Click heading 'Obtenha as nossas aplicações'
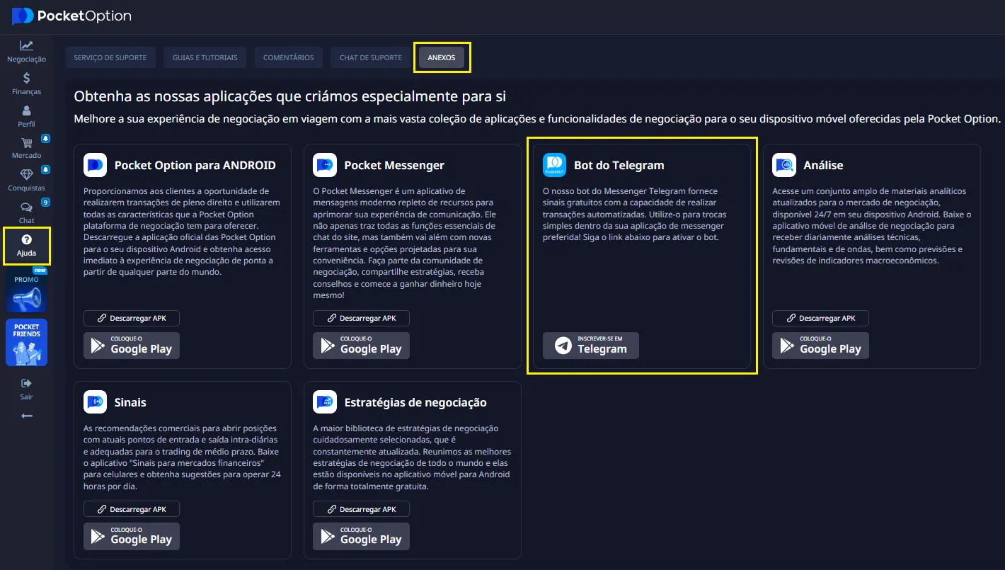The width and height of the screenshot is (1005, 570). pos(290,96)
